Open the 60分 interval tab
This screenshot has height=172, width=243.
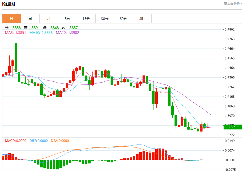[x=123, y=19]
